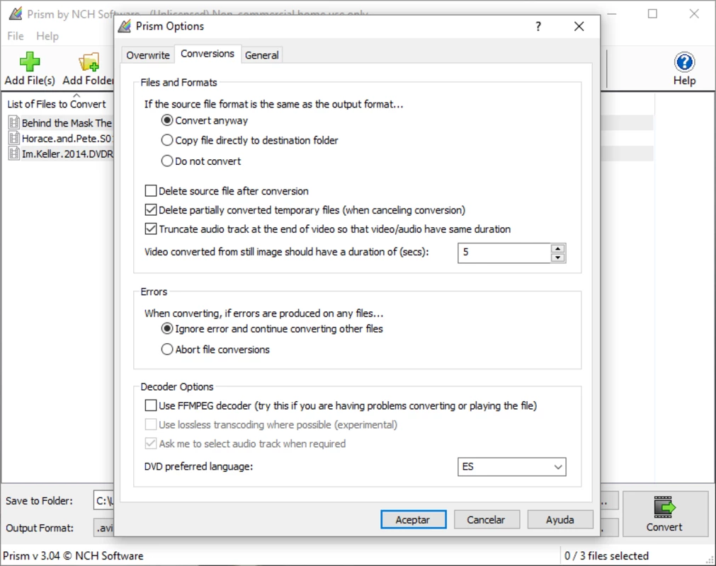This screenshot has height=566, width=716.
Task: Click the Prism main window app icon
Action: (15, 13)
